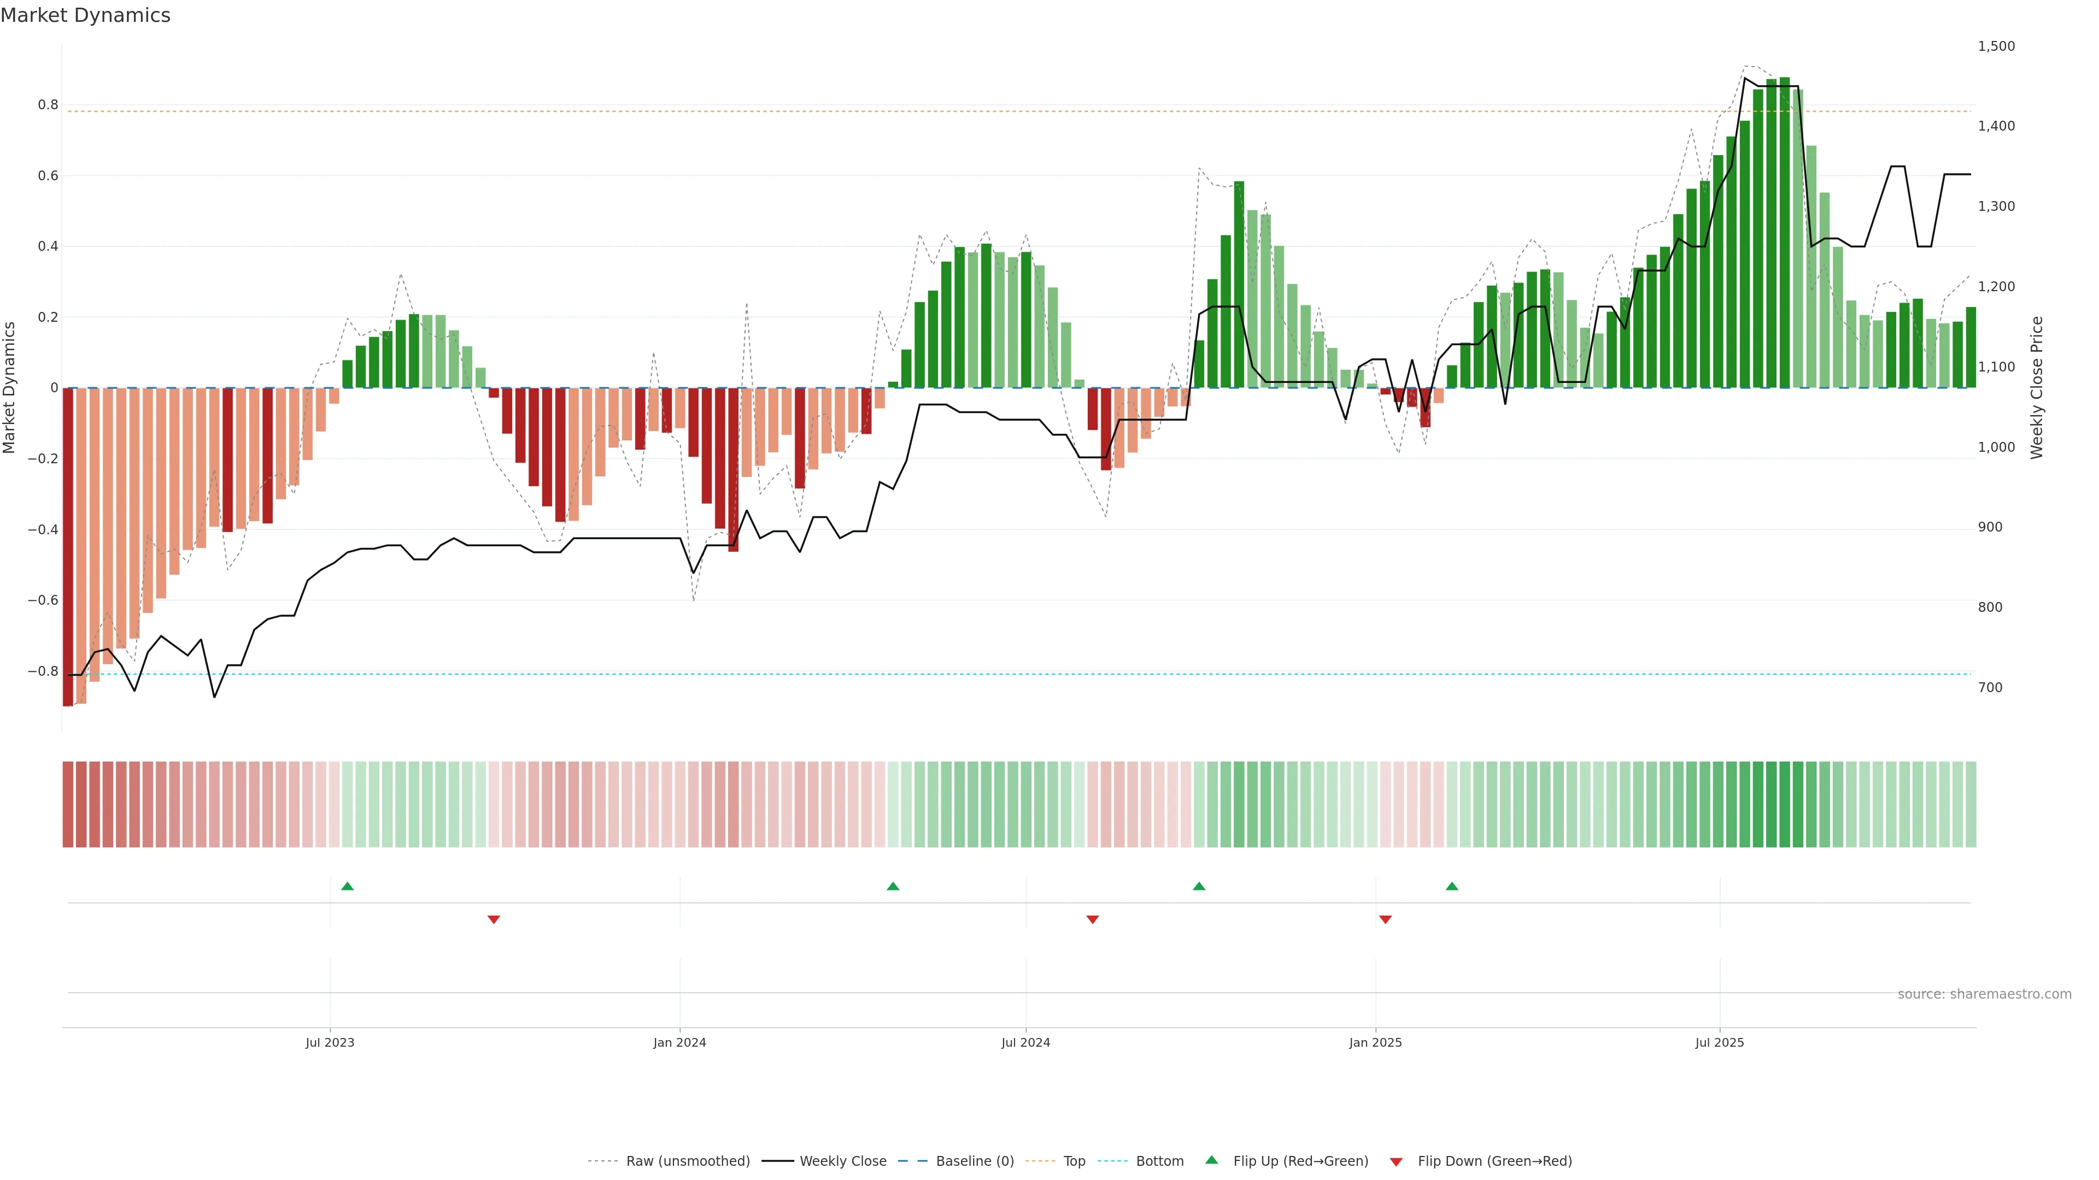Click the Flip Down triangle just after Jul 2024
Screen dimensions: 2099x1180
pyautogui.click(x=1093, y=919)
